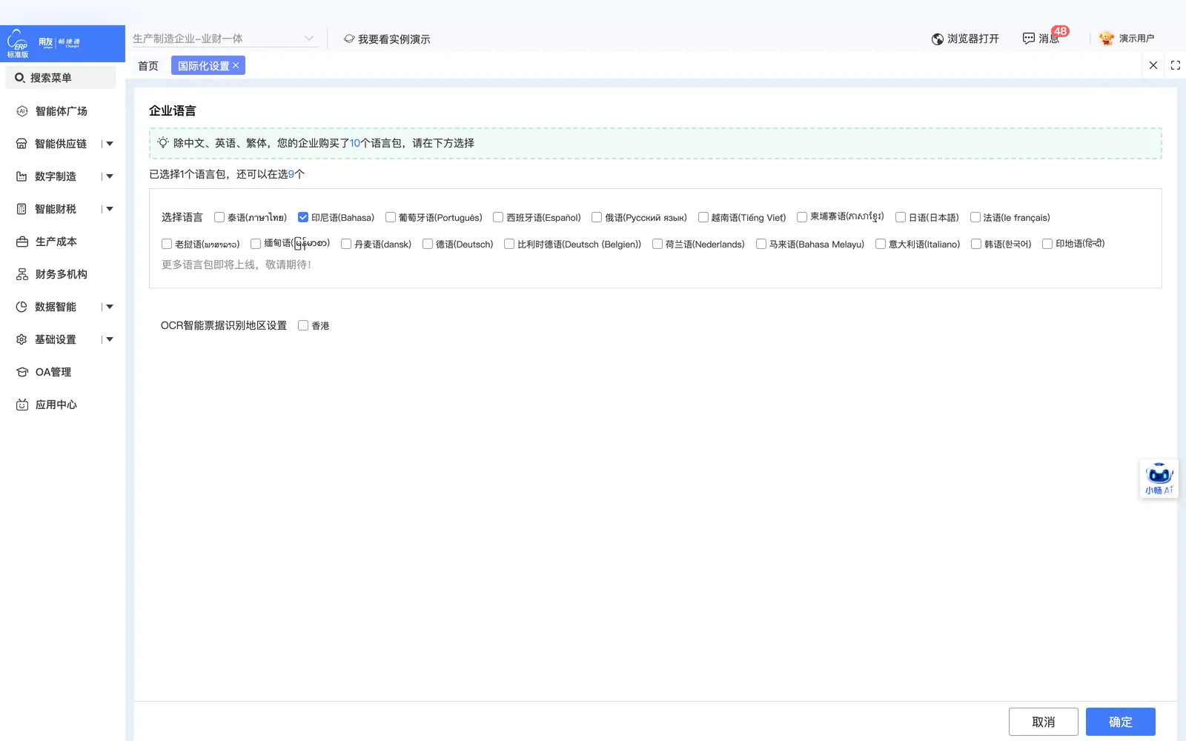This screenshot has width=1186, height=741.
Task: Click the 基础设置 gear icon
Action: [21, 339]
